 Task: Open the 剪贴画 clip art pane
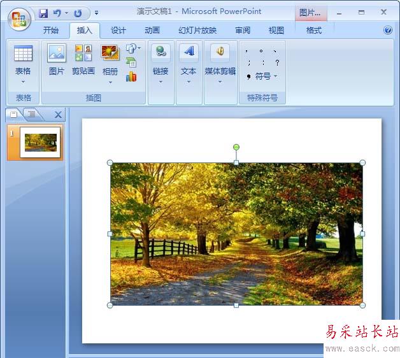(83, 60)
